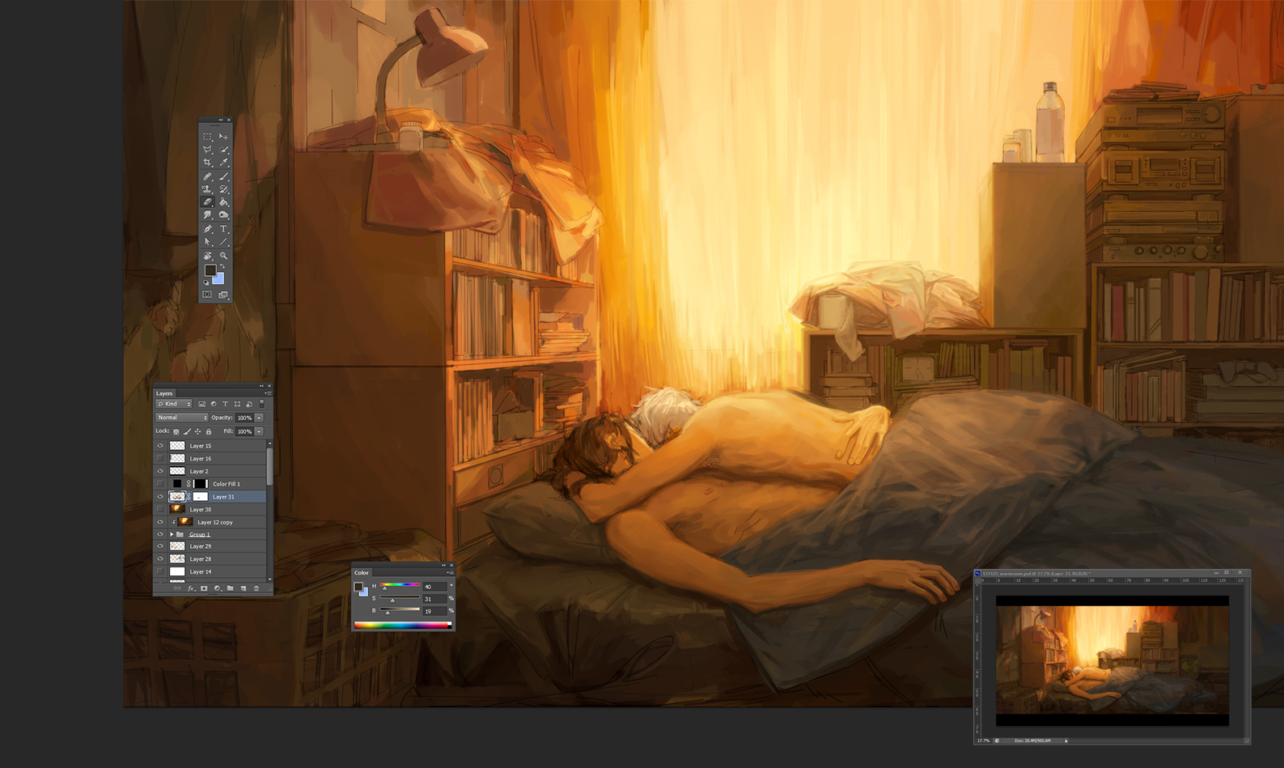The width and height of the screenshot is (1284, 768).
Task: Activate the Zoom magnifier tool
Action: click(224, 256)
